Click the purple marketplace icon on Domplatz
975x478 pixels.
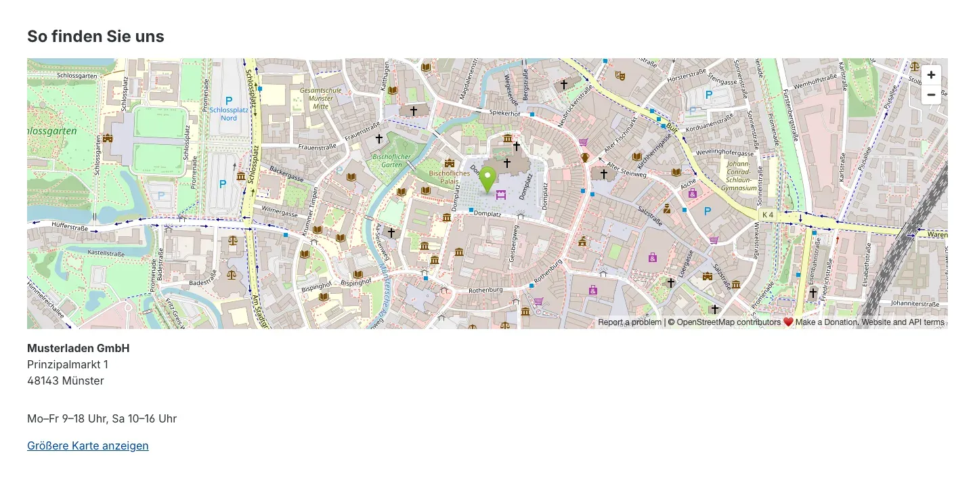(x=501, y=195)
